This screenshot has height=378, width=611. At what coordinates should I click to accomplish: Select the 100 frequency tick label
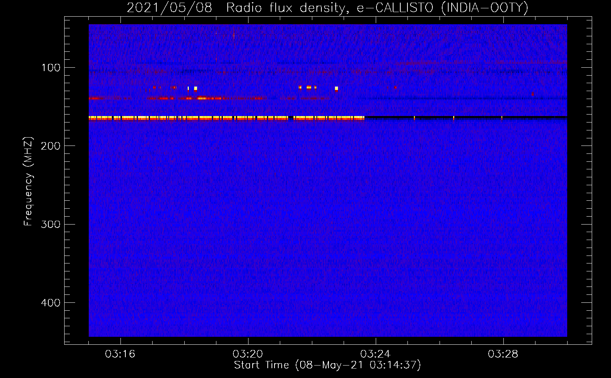tap(51, 68)
